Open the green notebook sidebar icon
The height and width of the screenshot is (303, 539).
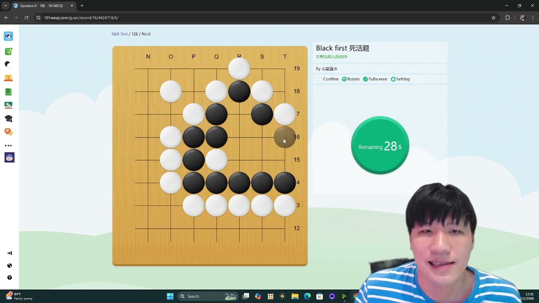[8, 91]
